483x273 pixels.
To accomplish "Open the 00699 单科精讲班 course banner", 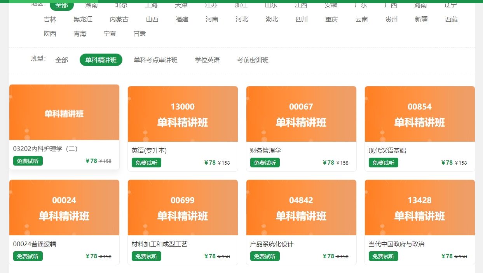I will point(183,208).
